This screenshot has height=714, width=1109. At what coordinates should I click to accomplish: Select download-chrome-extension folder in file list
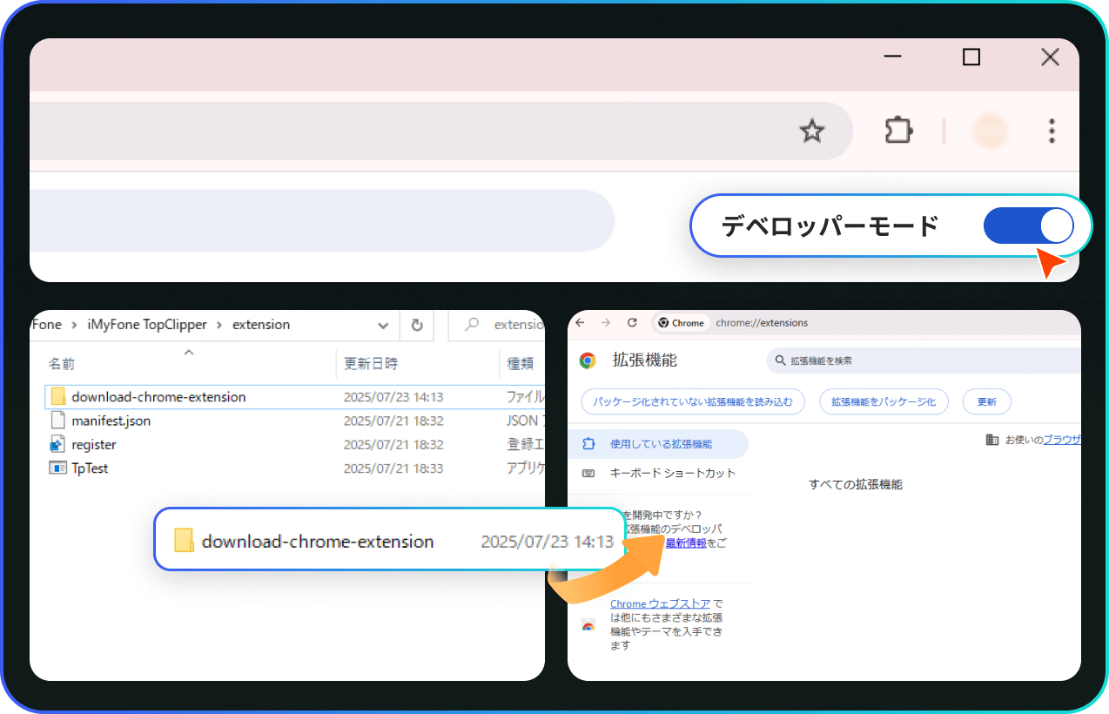[x=295, y=397]
